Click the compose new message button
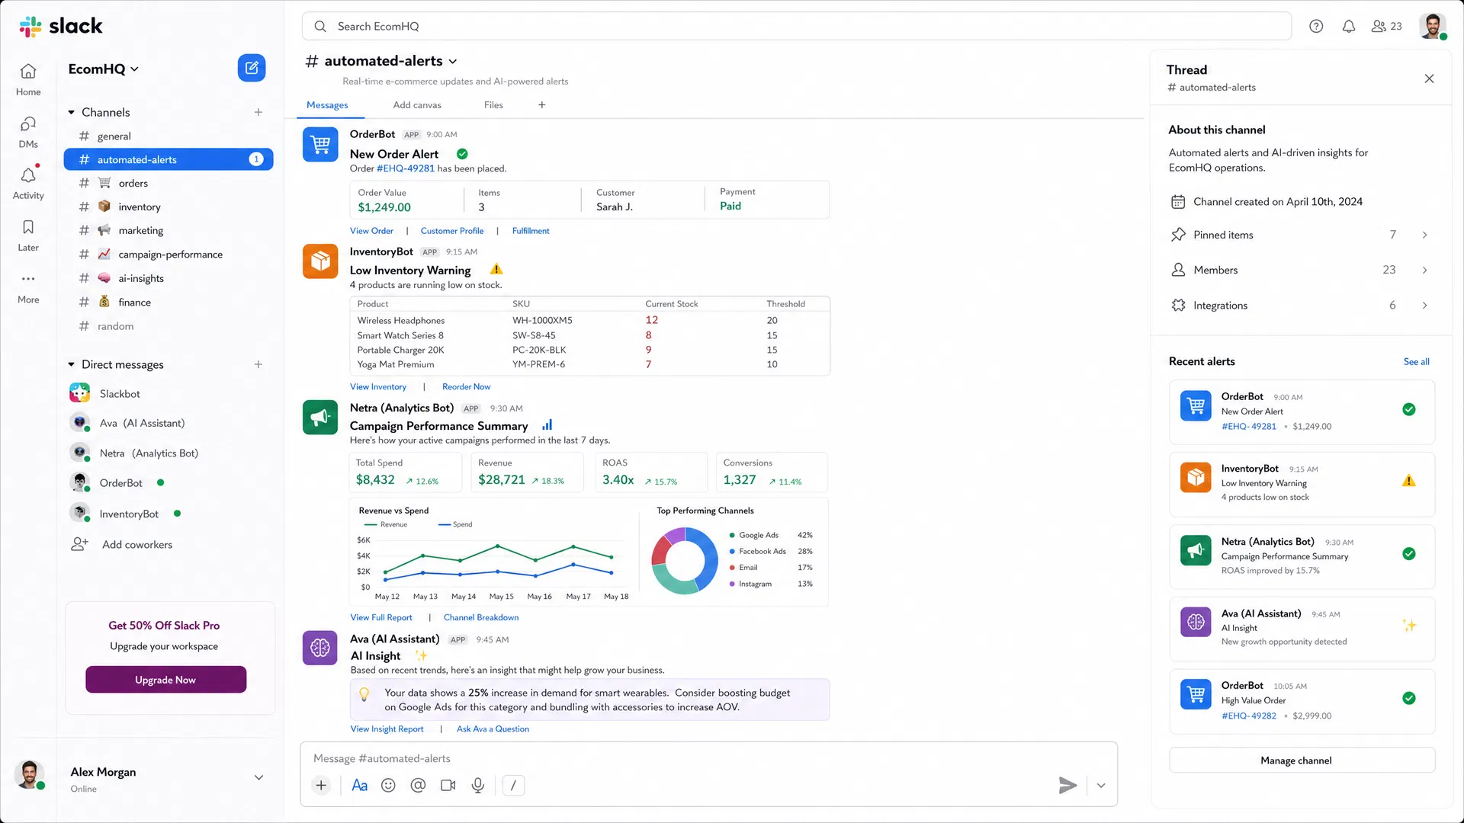This screenshot has height=823, width=1464. click(x=252, y=68)
